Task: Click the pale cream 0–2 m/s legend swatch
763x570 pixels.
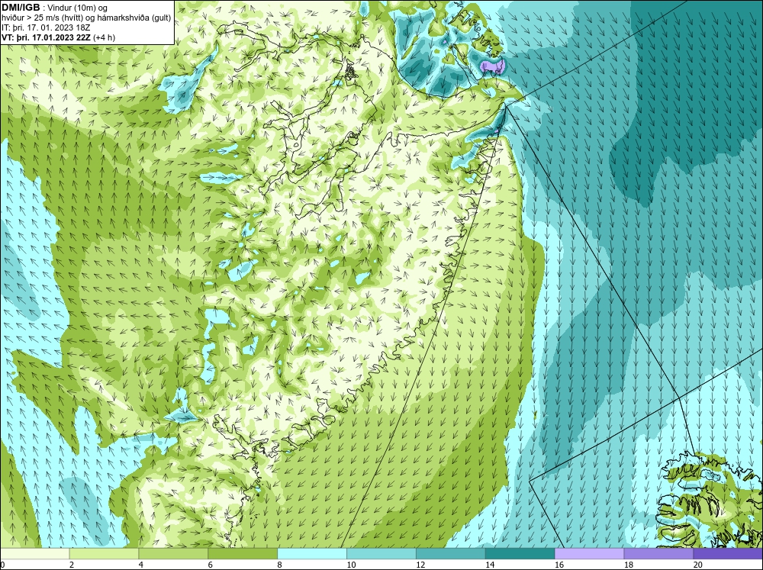Action: pyautogui.click(x=35, y=554)
